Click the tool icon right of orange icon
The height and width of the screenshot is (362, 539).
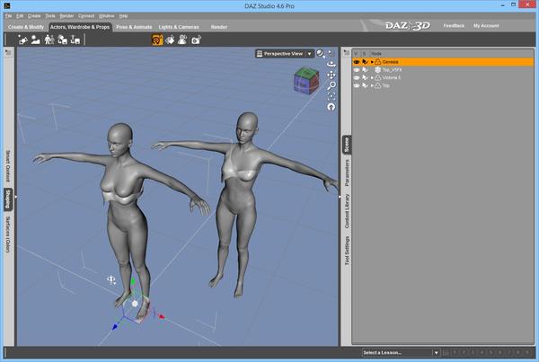click(x=170, y=40)
